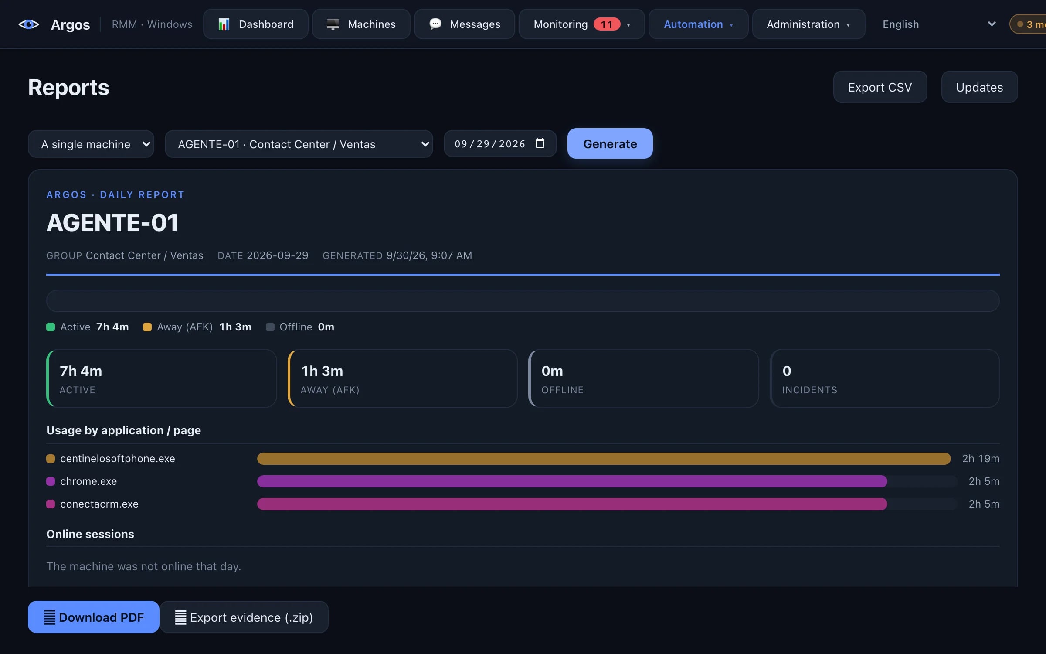Click the 0m Offline card
Image resolution: width=1046 pixels, height=654 pixels.
pyautogui.click(x=643, y=378)
